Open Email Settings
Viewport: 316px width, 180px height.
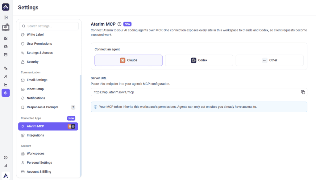[48, 80]
